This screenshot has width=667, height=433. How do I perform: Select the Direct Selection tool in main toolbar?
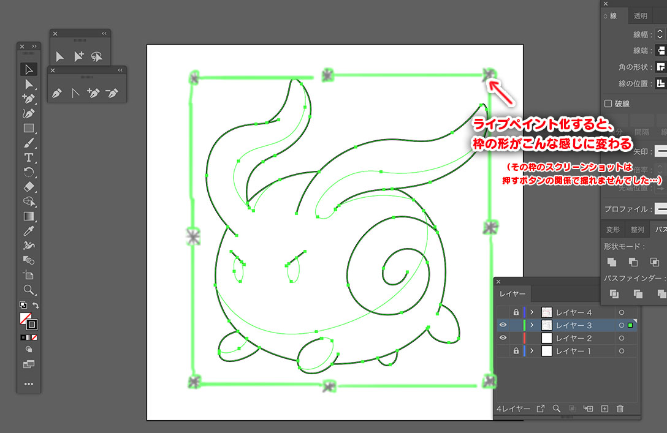point(28,84)
